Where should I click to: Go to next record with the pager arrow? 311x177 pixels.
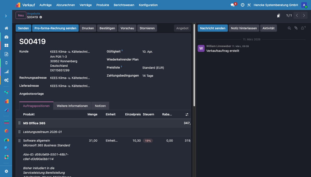tap(304, 15)
